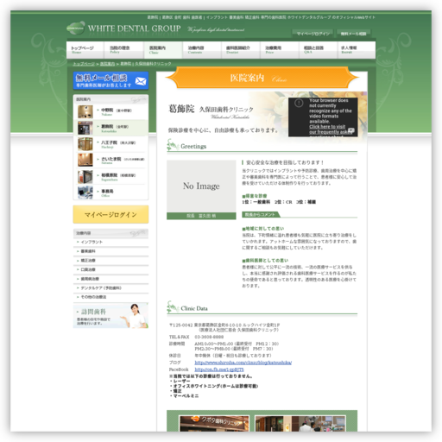This screenshot has height=442, width=442.
Task: Open the Home (トップページ) nav tab
Action: [x=85, y=50]
